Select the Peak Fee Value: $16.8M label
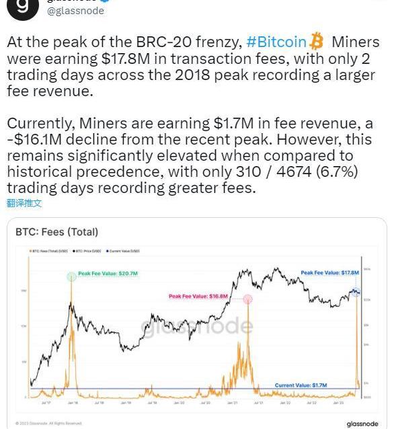Screen dimensions: 394x429 coord(198,297)
